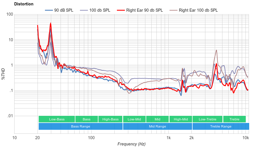Select the green Bass band label

tap(86, 119)
